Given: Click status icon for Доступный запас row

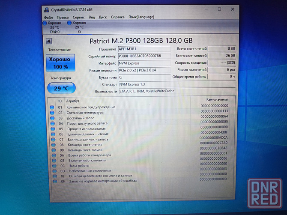Looking at the screenshot, I should pos(53,118).
